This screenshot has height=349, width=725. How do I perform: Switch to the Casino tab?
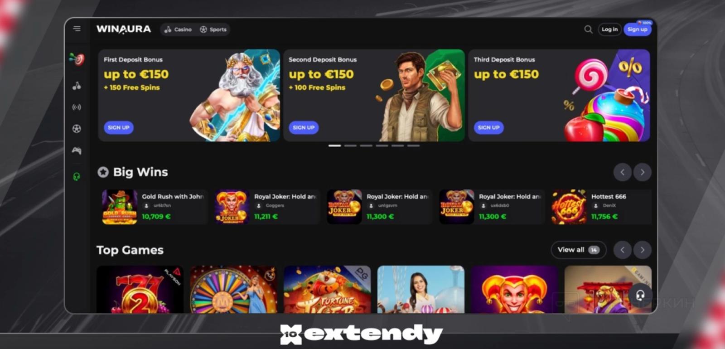[x=178, y=29]
